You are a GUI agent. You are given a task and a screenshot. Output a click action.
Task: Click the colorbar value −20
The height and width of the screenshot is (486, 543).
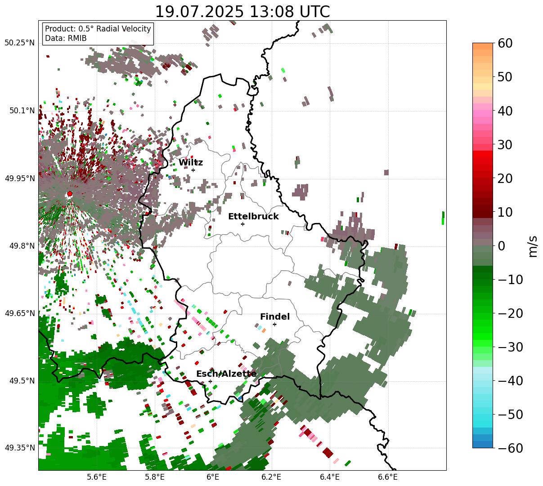pos(510,313)
